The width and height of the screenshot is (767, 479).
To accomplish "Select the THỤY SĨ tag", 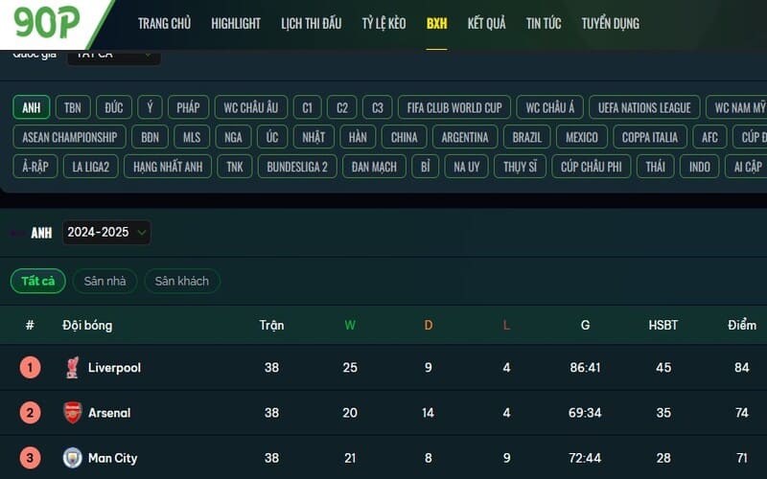I will tap(520, 167).
